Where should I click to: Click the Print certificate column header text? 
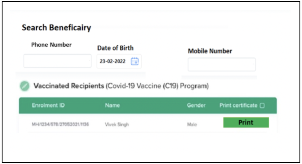pos(238,105)
